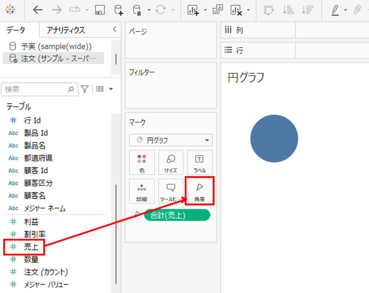Open dropdown next to highlight pen

pyautogui.click(x=346, y=10)
